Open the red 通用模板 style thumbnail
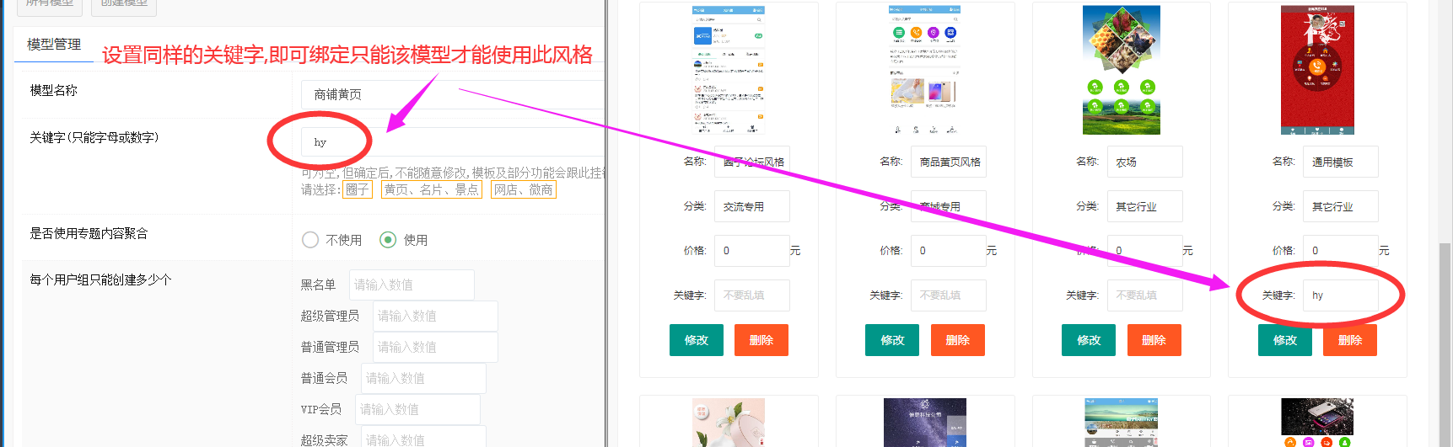 (1316, 70)
